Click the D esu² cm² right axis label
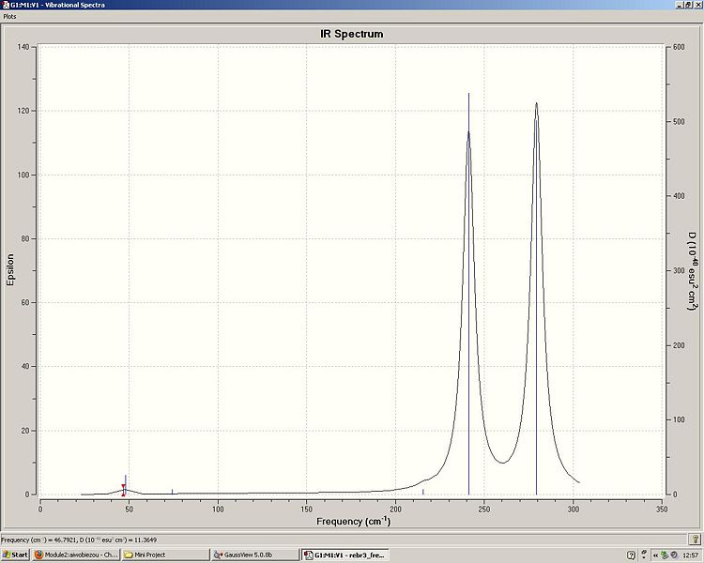Image resolution: width=704 pixels, height=563 pixels. [692, 271]
